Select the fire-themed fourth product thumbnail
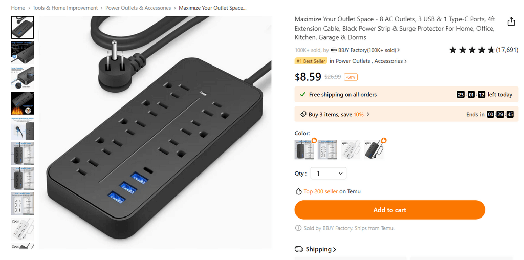This screenshot has width=524, height=260. [x=23, y=103]
